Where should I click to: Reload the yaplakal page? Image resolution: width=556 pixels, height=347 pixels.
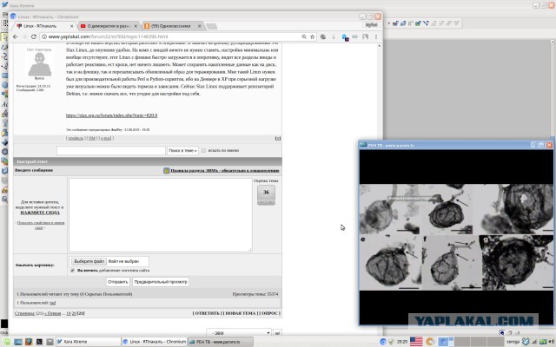point(34,36)
